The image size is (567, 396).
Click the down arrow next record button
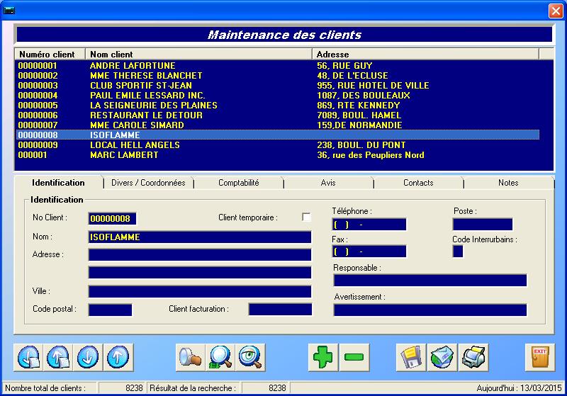pyautogui.click(x=89, y=357)
